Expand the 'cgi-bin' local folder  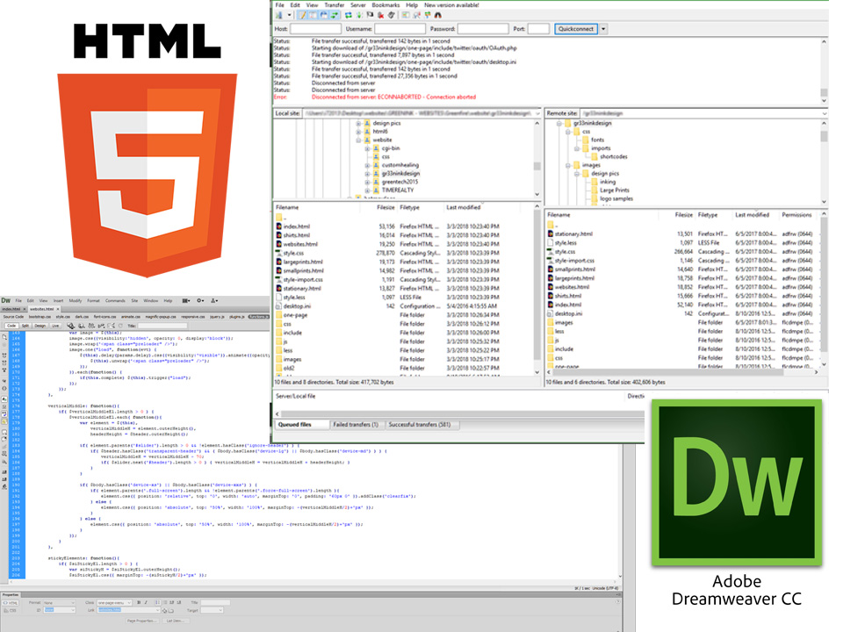tap(368, 148)
